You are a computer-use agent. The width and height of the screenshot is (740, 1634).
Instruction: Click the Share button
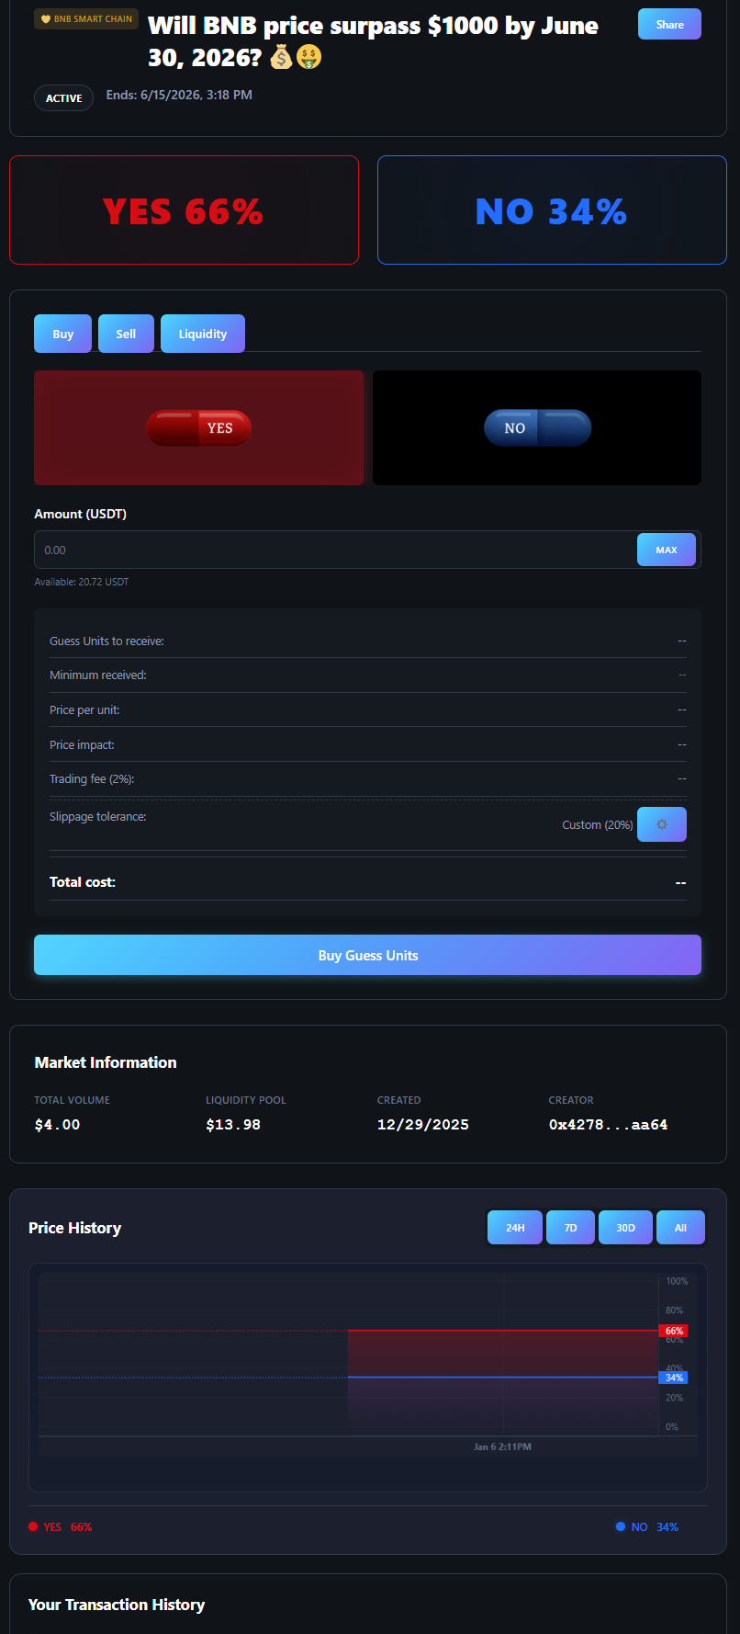pyautogui.click(x=669, y=24)
